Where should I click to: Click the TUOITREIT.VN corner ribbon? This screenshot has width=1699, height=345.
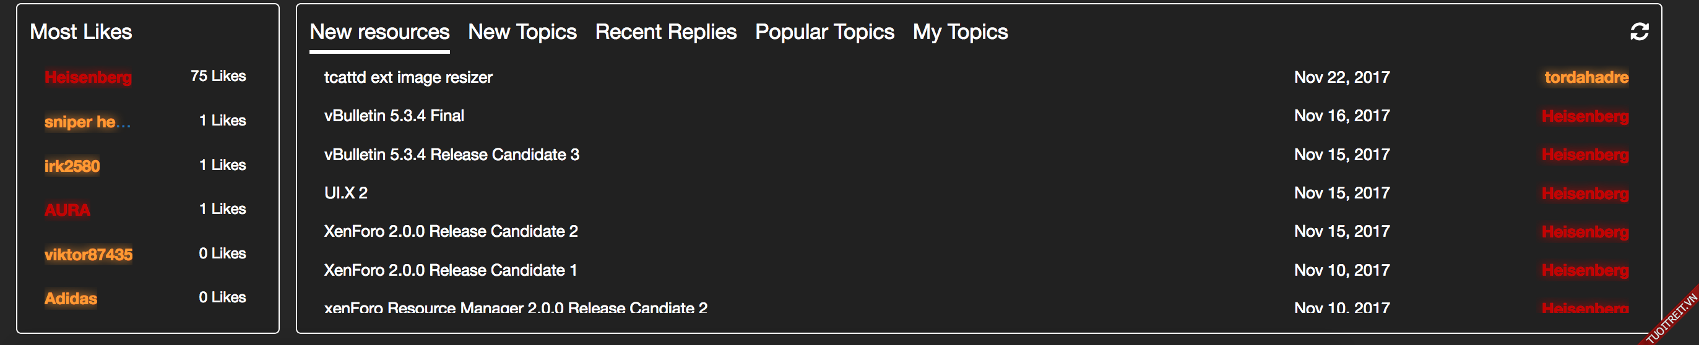1672,318
